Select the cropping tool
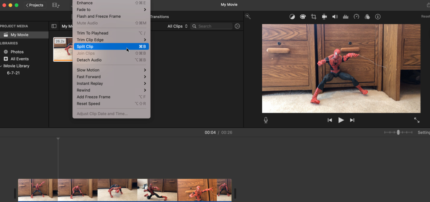 point(313,17)
